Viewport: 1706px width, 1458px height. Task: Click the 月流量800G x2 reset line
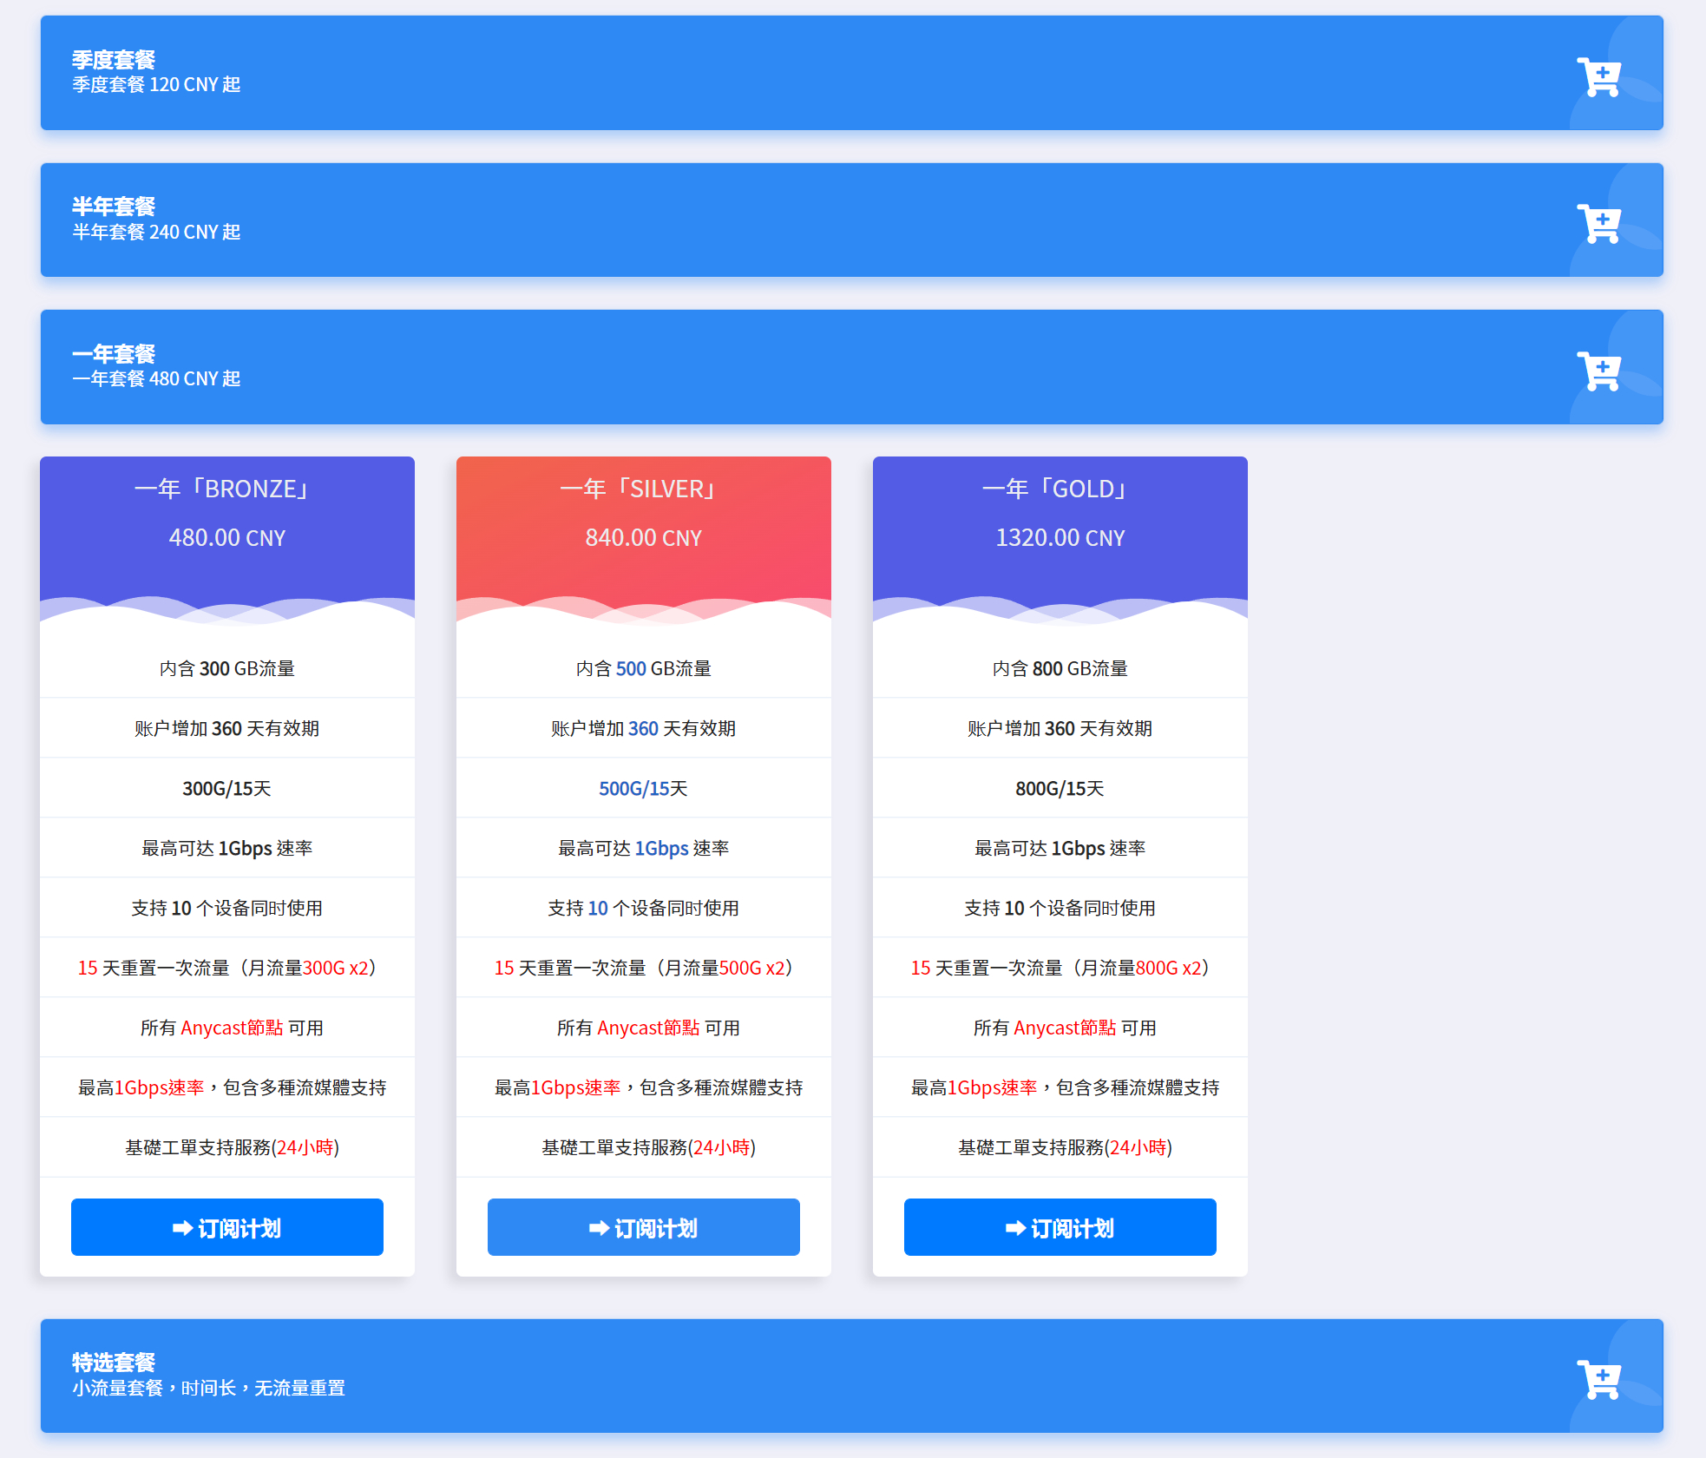(x=1060, y=968)
